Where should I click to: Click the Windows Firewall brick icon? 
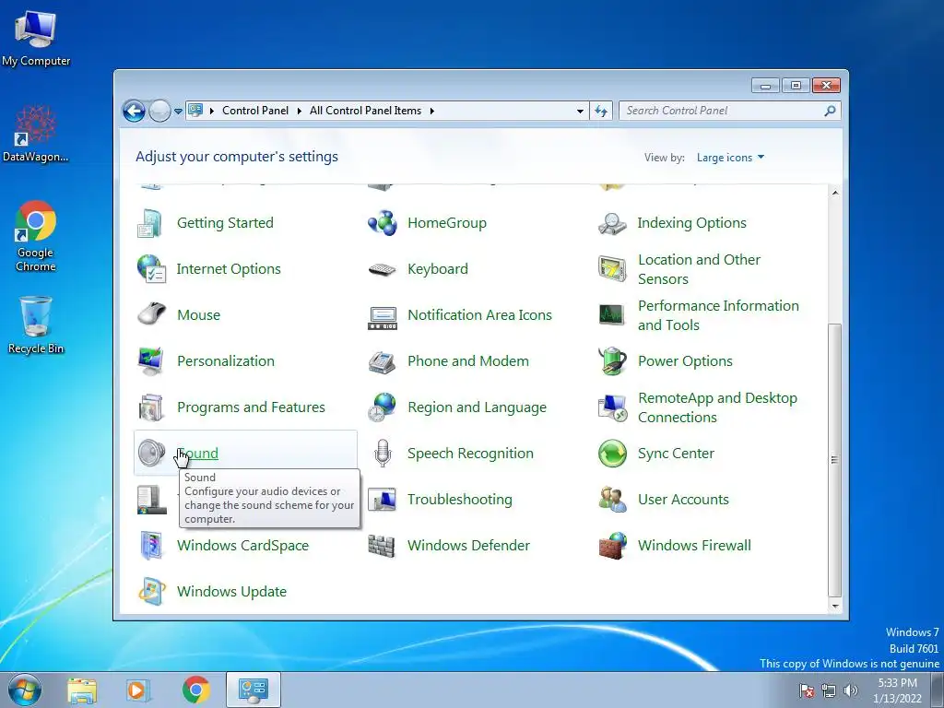click(x=612, y=546)
